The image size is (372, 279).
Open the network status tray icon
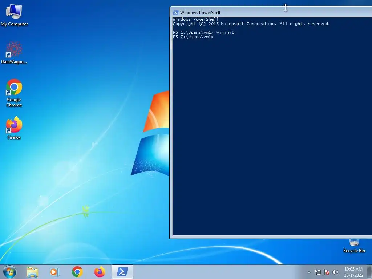pos(318,272)
